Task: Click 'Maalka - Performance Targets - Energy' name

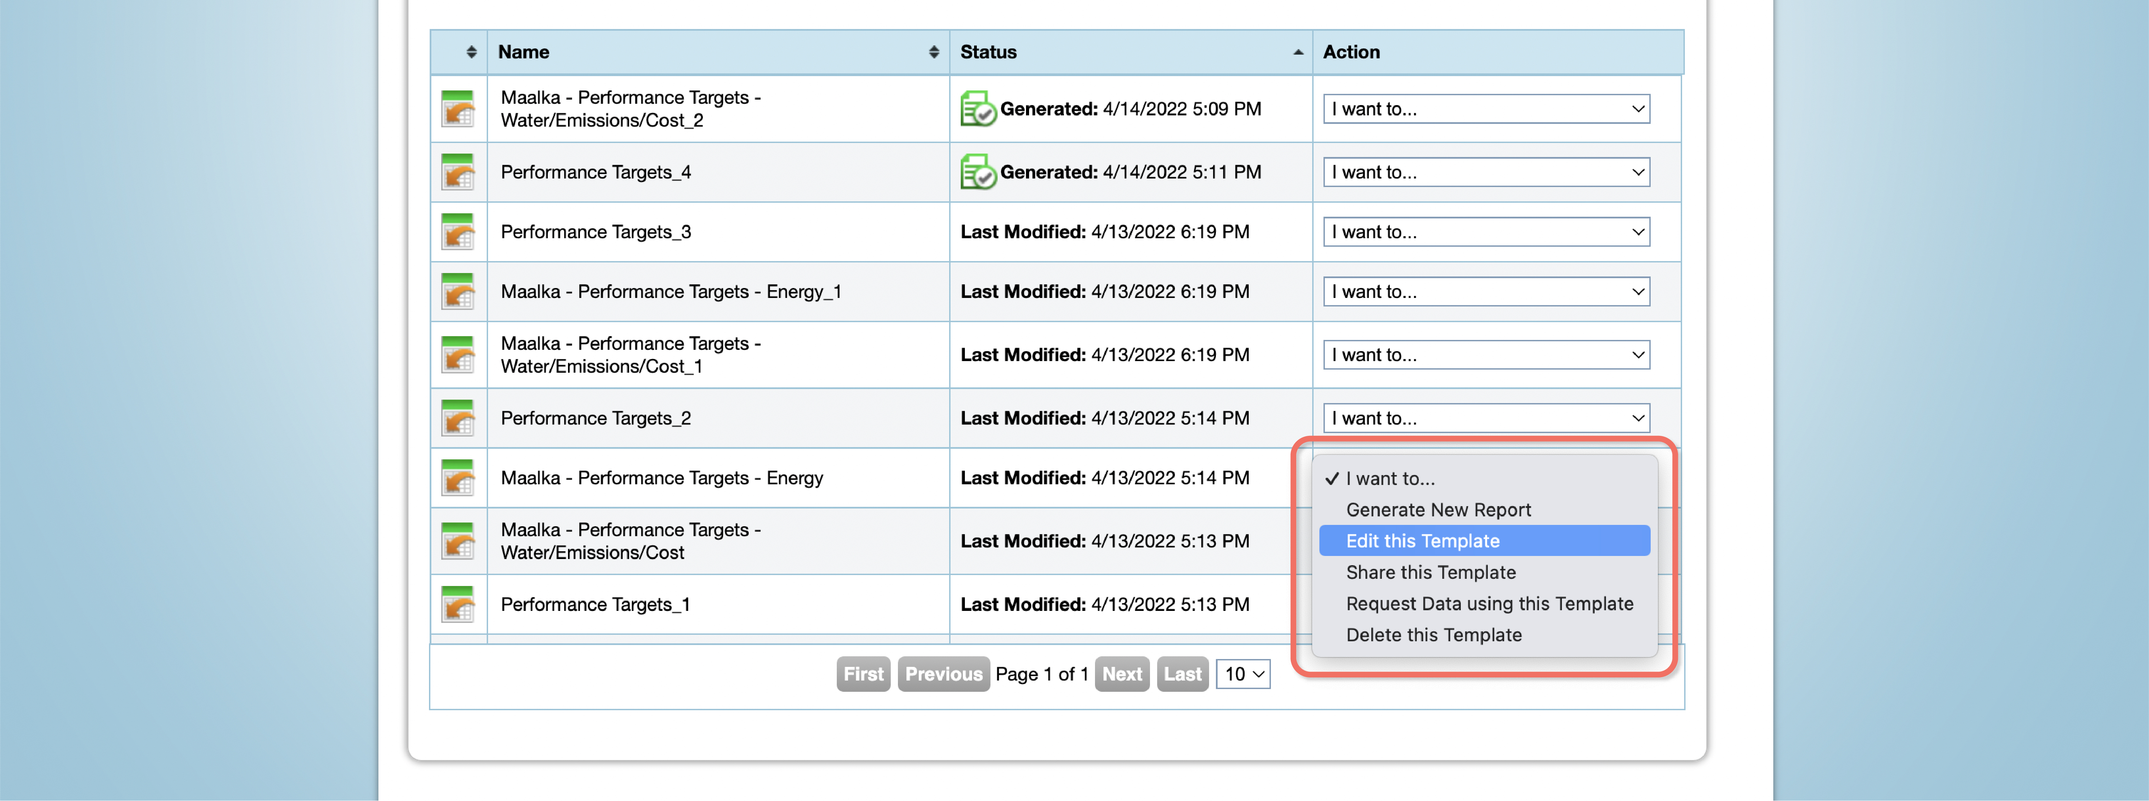Action: point(662,478)
